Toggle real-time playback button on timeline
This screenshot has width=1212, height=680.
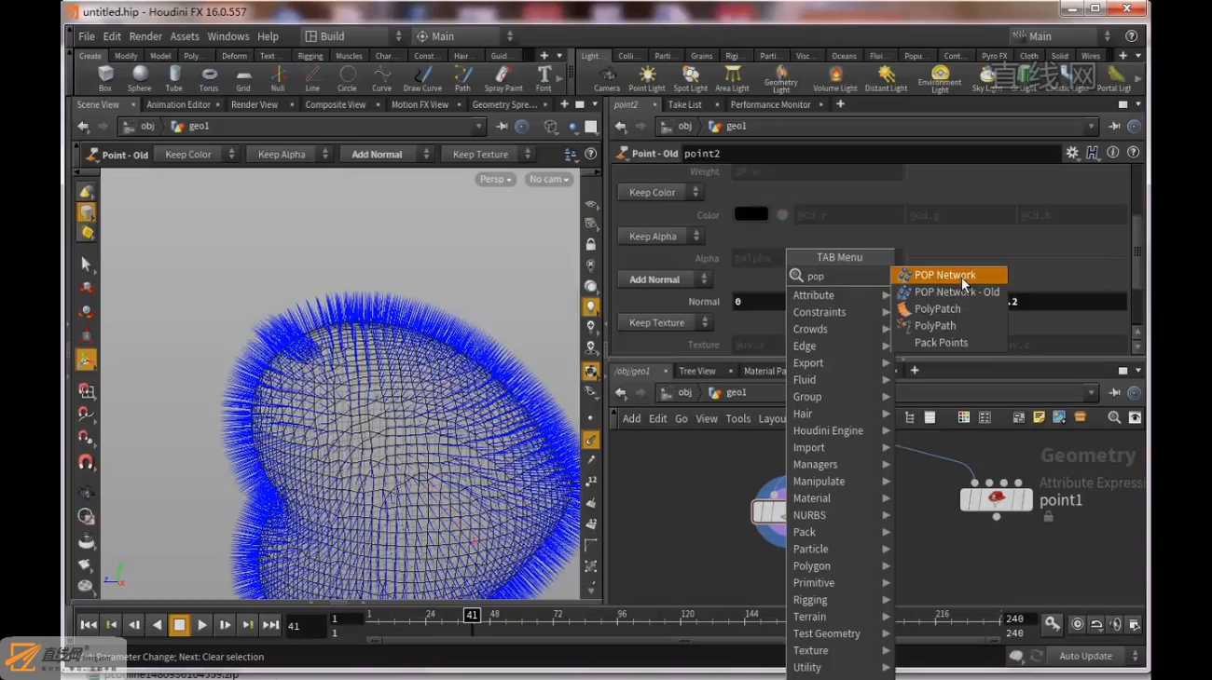pos(1078,624)
